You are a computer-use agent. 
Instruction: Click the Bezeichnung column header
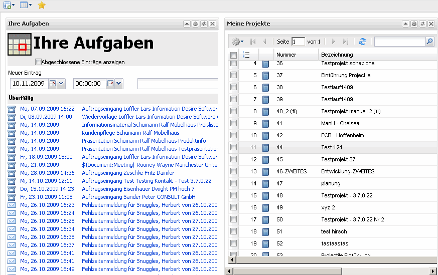(337, 55)
